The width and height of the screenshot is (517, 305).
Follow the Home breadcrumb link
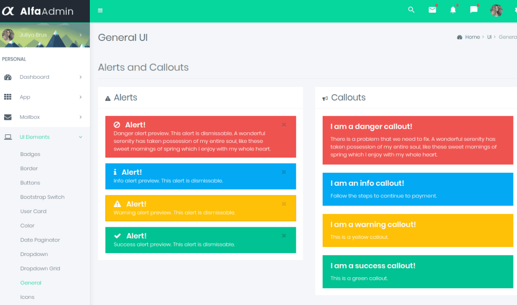click(x=473, y=37)
